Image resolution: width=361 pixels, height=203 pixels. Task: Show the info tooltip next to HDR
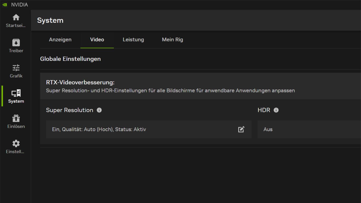tap(276, 110)
